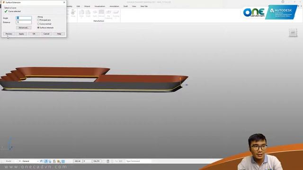The image size is (303, 170).
Task: Close the Surface Extension dialog
Action: [64, 2]
